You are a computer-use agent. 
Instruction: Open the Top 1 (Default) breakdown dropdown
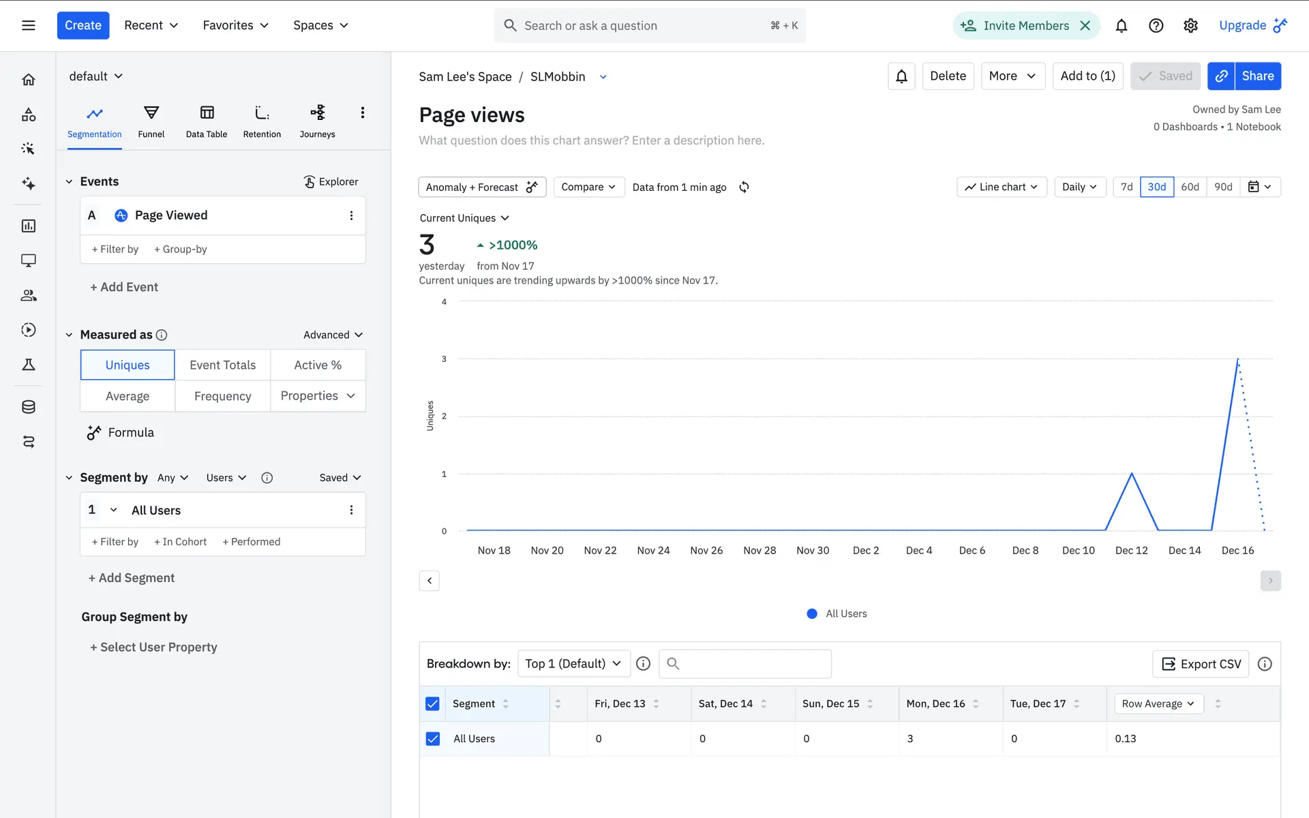tap(573, 663)
